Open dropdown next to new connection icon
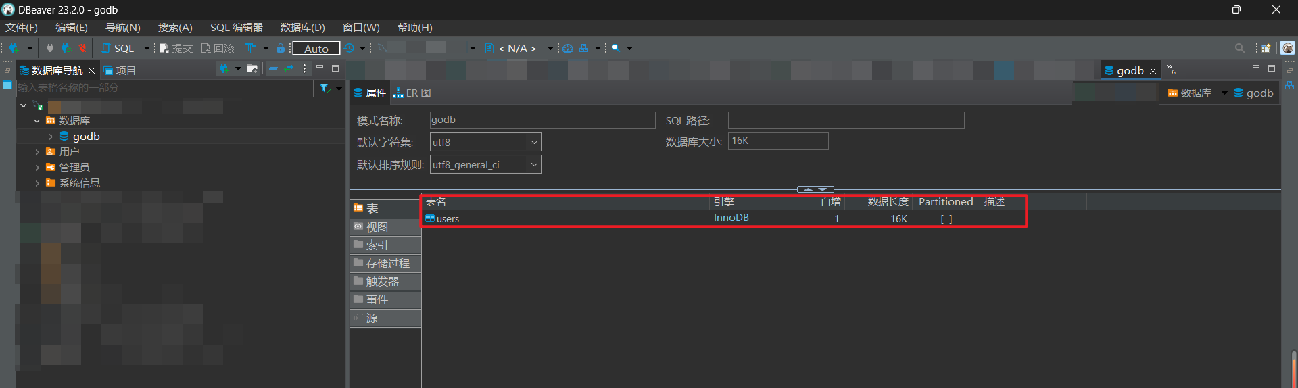Image resolution: width=1298 pixels, height=388 pixels. [238, 68]
